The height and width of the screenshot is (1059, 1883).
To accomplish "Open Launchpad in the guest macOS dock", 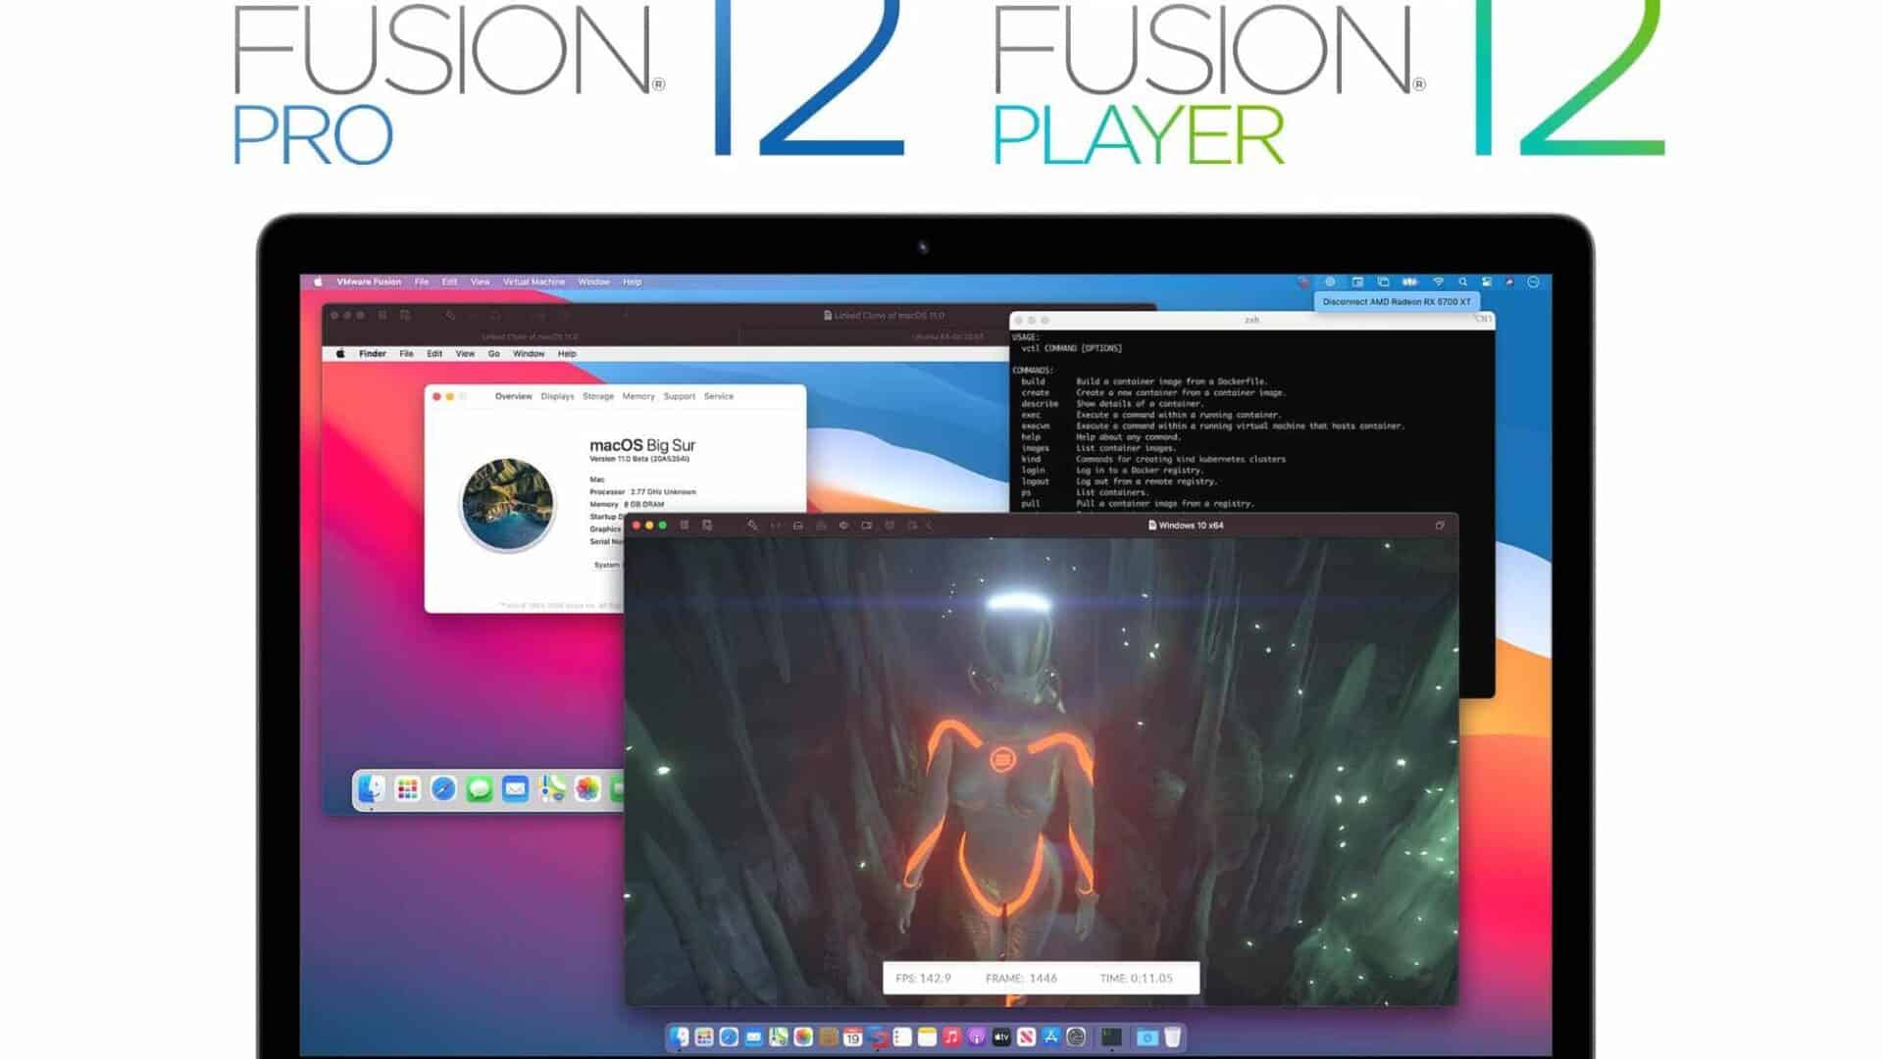I will point(407,788).
